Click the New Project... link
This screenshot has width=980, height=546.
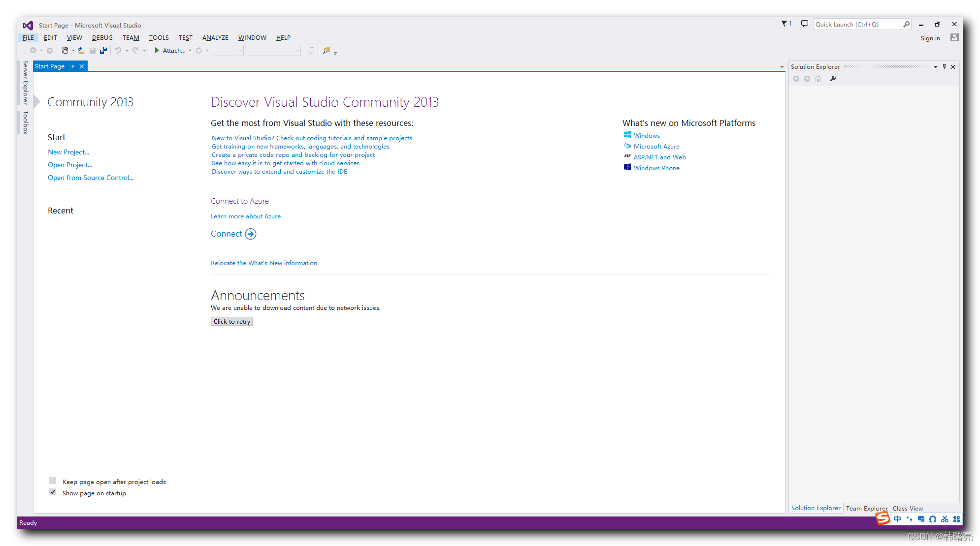(68, 152)
